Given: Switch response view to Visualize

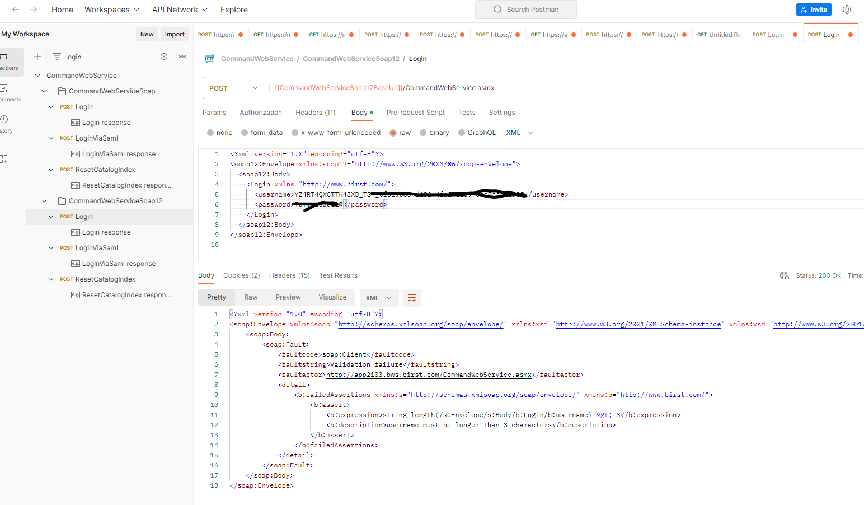Looking at the screenshot, I should (332, 297).
